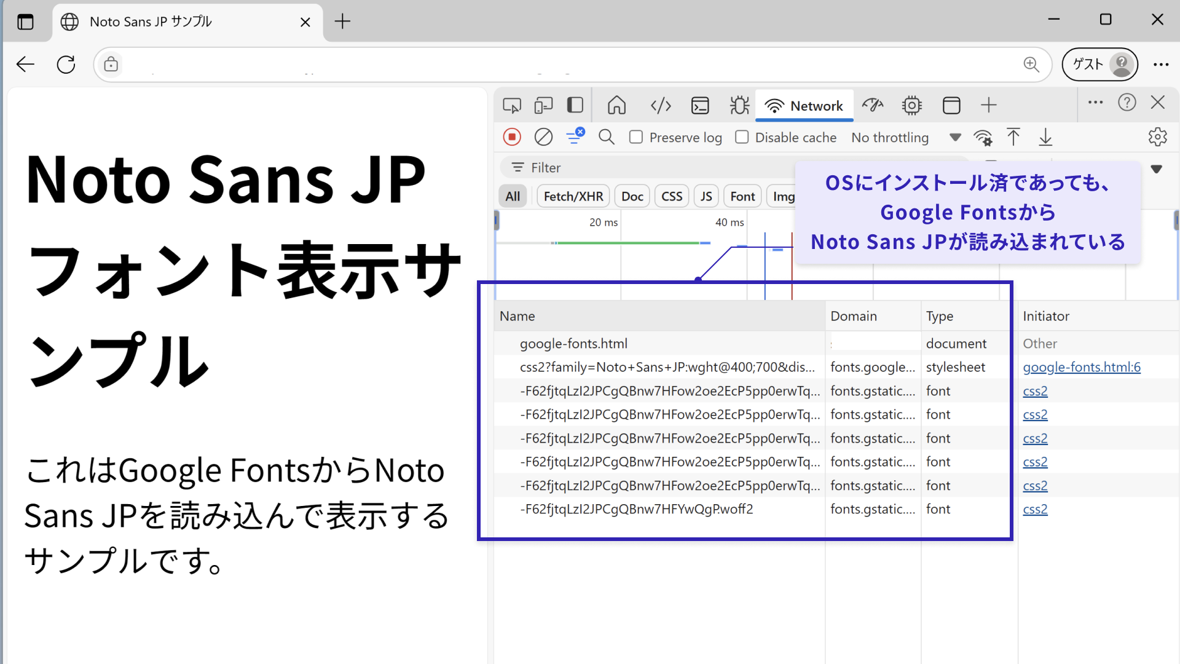Select the 40 ms timeline overview marker
This screenshot has width=1180, height=664.
[730, 222]
